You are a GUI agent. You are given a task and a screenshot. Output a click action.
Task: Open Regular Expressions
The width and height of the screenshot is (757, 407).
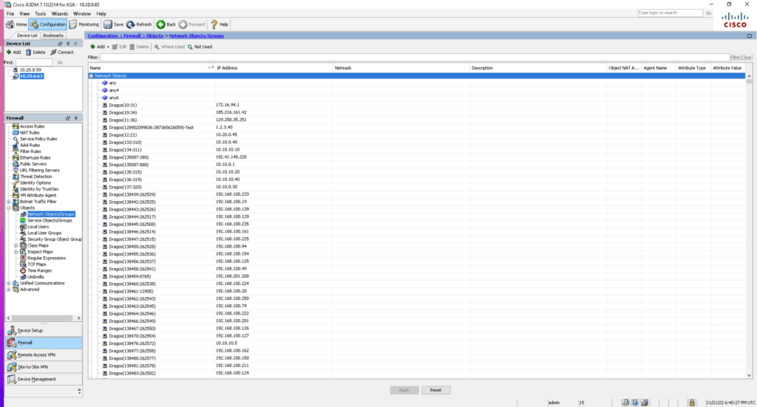point(47,258)
